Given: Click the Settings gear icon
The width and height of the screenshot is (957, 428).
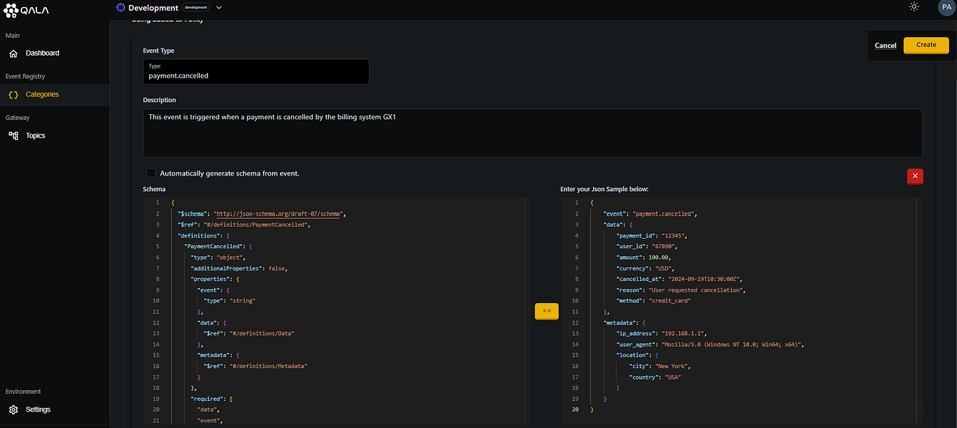Looking at the screenshot, I should point(14,409).
